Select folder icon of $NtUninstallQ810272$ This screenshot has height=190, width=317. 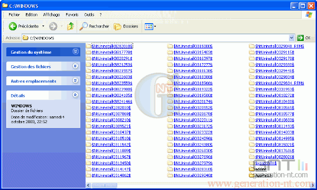(x=251, y=95)
